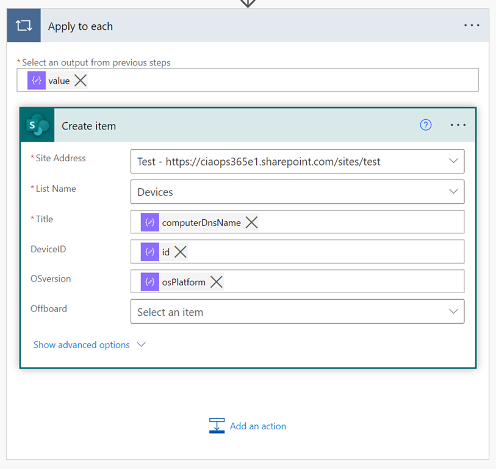Remove the computerDnsName token from Title

click(x=251, y=222)
